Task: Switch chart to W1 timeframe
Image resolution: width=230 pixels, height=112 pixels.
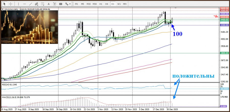Action: tap(119, 4)
